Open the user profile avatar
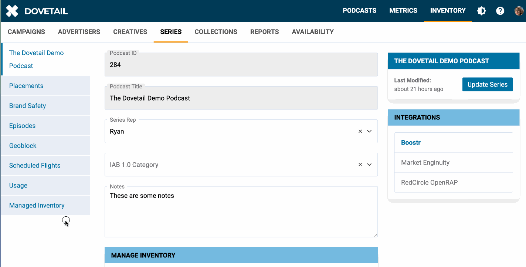 pyautogui.click(x=519, y=11)
